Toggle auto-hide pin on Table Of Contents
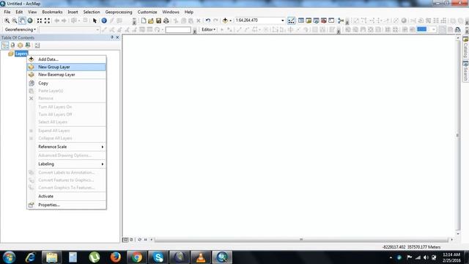The width and height of the screenshot is (469, 264). click(112, 37)
